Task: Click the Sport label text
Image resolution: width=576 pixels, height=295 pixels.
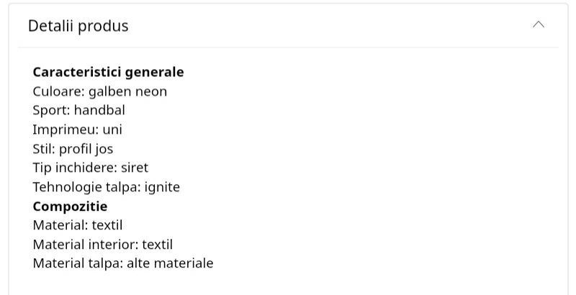Action: pyautogui.click(x=50, y=110)
